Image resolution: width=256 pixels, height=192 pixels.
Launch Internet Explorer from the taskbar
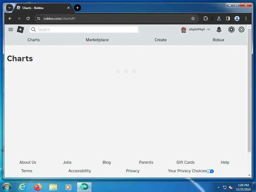pyautogui.click(x=22, y=187)
